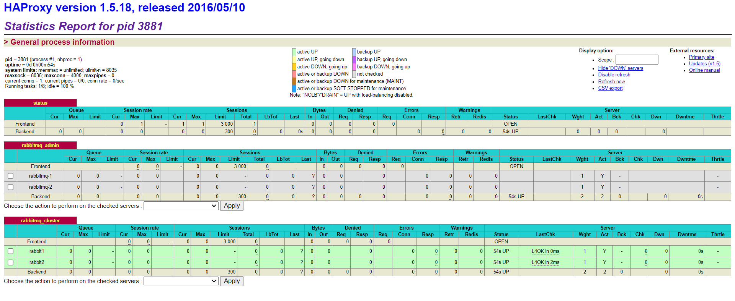Click the 'HAProxy version 1.5.18' heading

124,8
